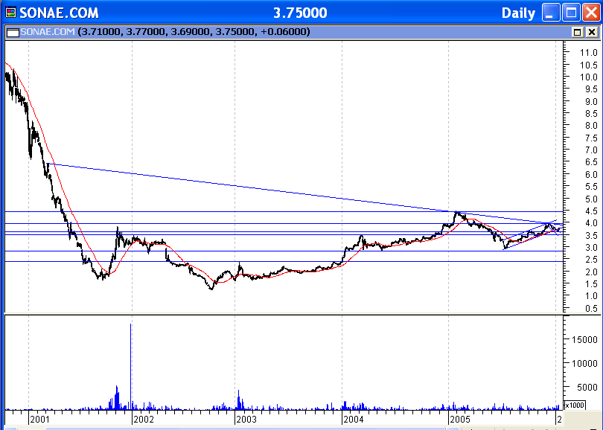Click the 15000 volume axis label
The height and width of the screenshot is (430, 603).
[584, 340]
